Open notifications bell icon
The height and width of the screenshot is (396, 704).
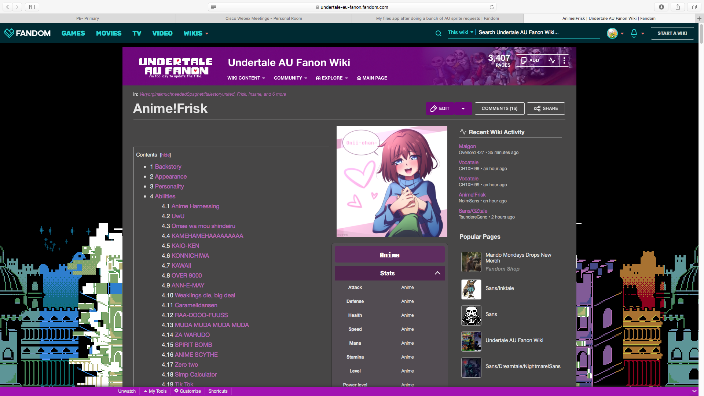(634, 33)
